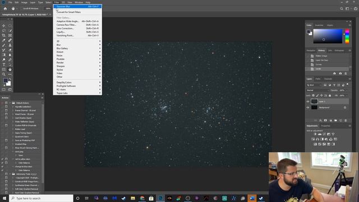Open Photoshop from the taskbar

pyautogui.click(x=160, y=198)
